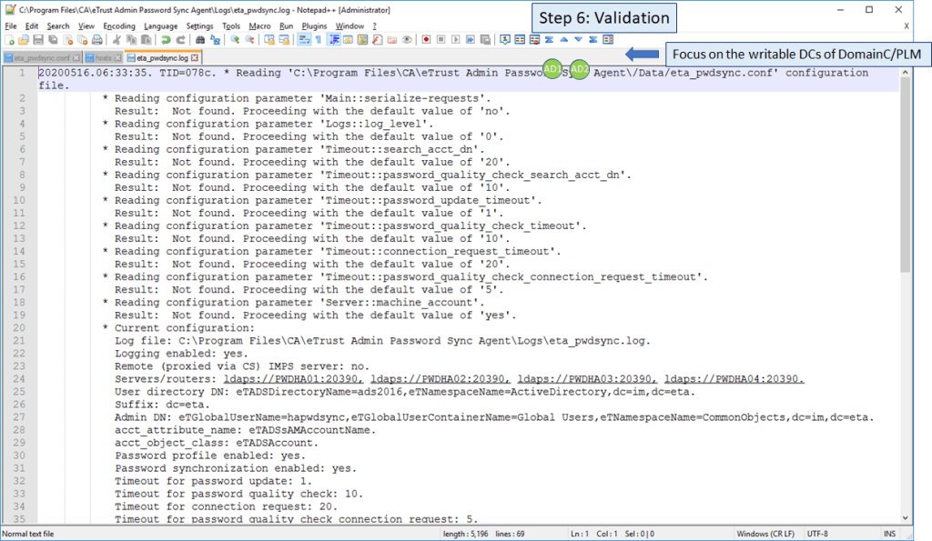Click the Print toolbar icon
The width and height of the screenshot is (932, 541).
point(96,40)
